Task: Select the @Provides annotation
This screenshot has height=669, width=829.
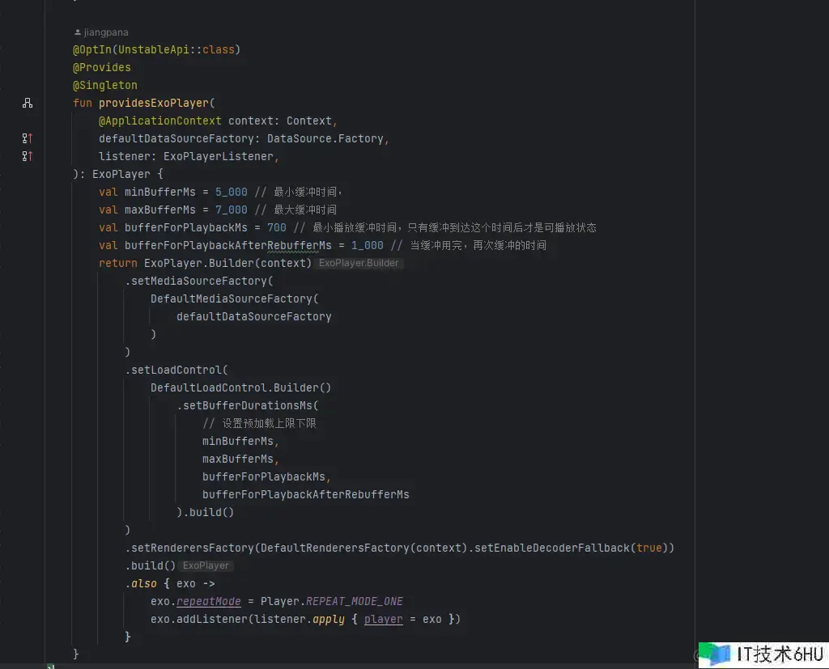Action: [x=102, y=67]
